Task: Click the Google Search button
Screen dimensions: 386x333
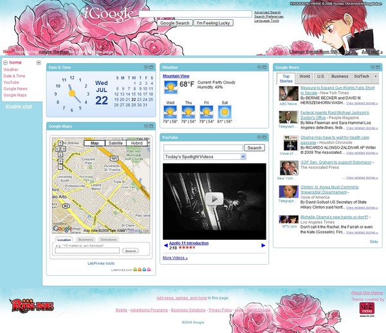Action: 175,23
